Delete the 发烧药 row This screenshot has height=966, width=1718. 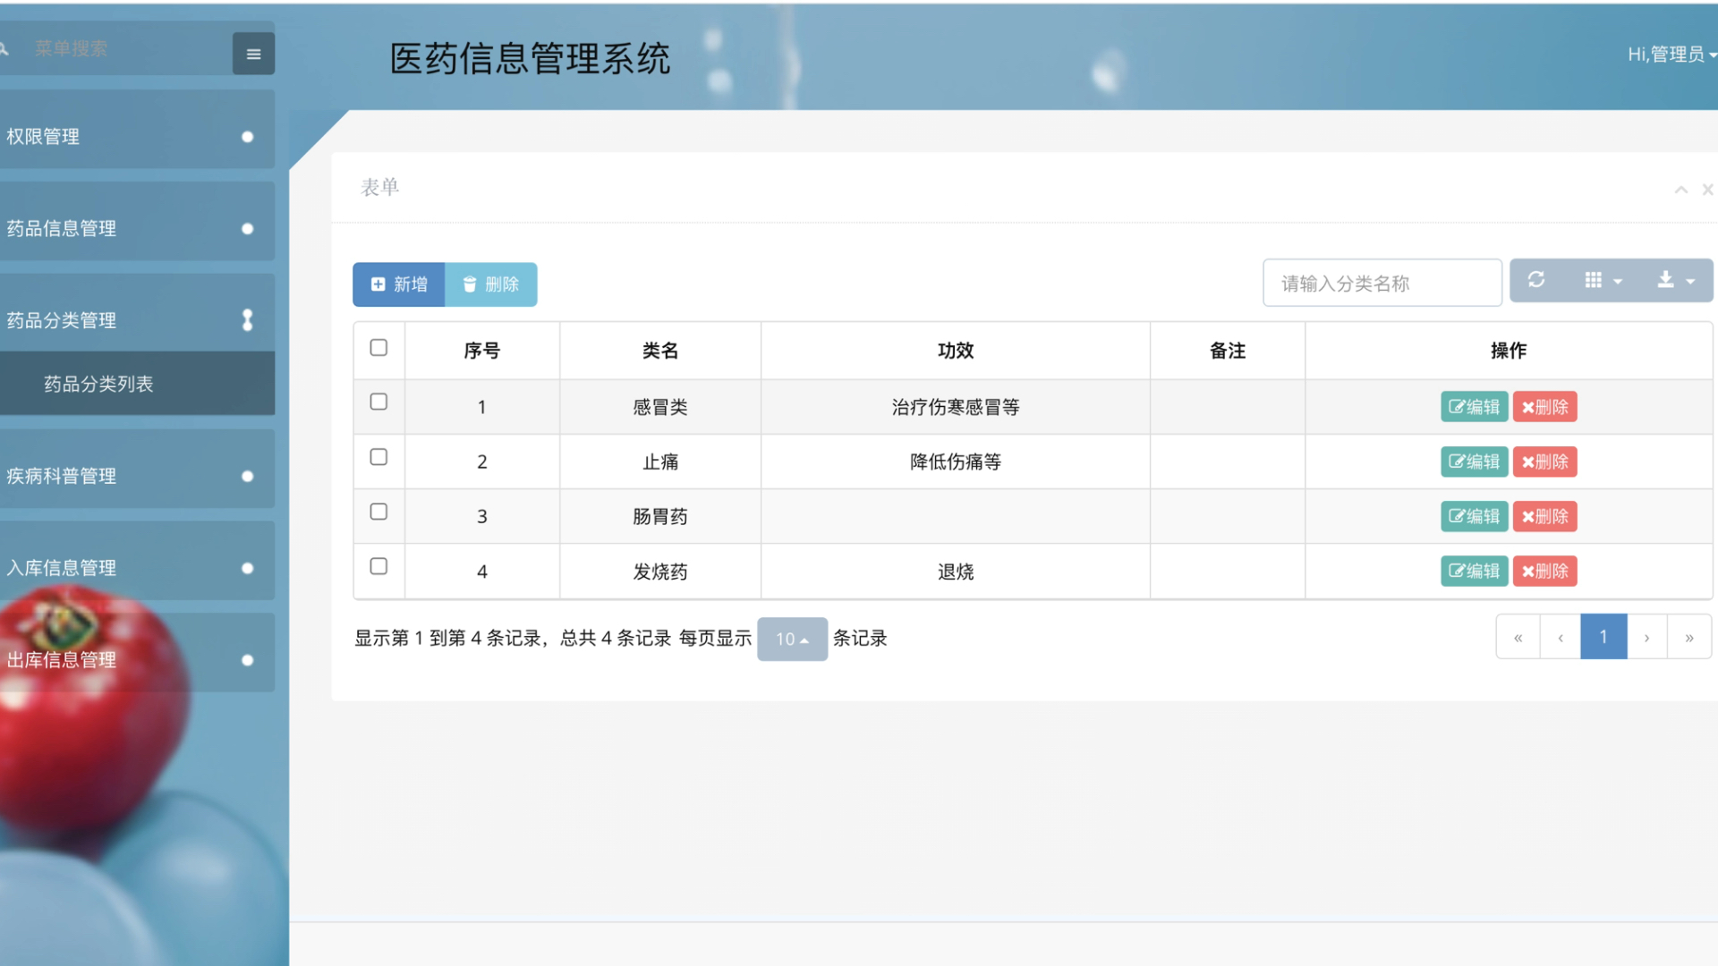pyautogui.click(x=1544, y=571)
